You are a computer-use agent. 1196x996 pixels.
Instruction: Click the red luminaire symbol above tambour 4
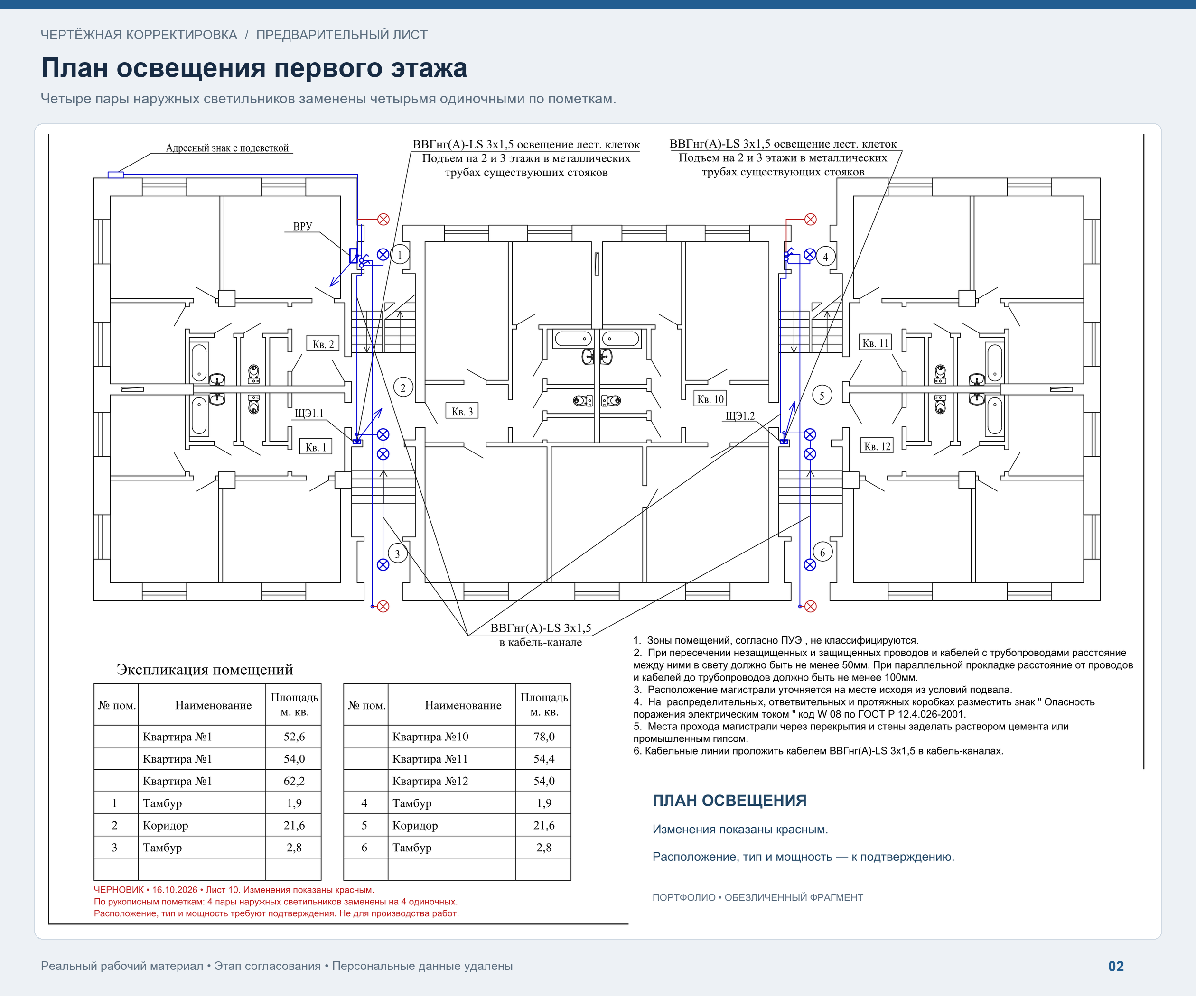pos(811,219)
